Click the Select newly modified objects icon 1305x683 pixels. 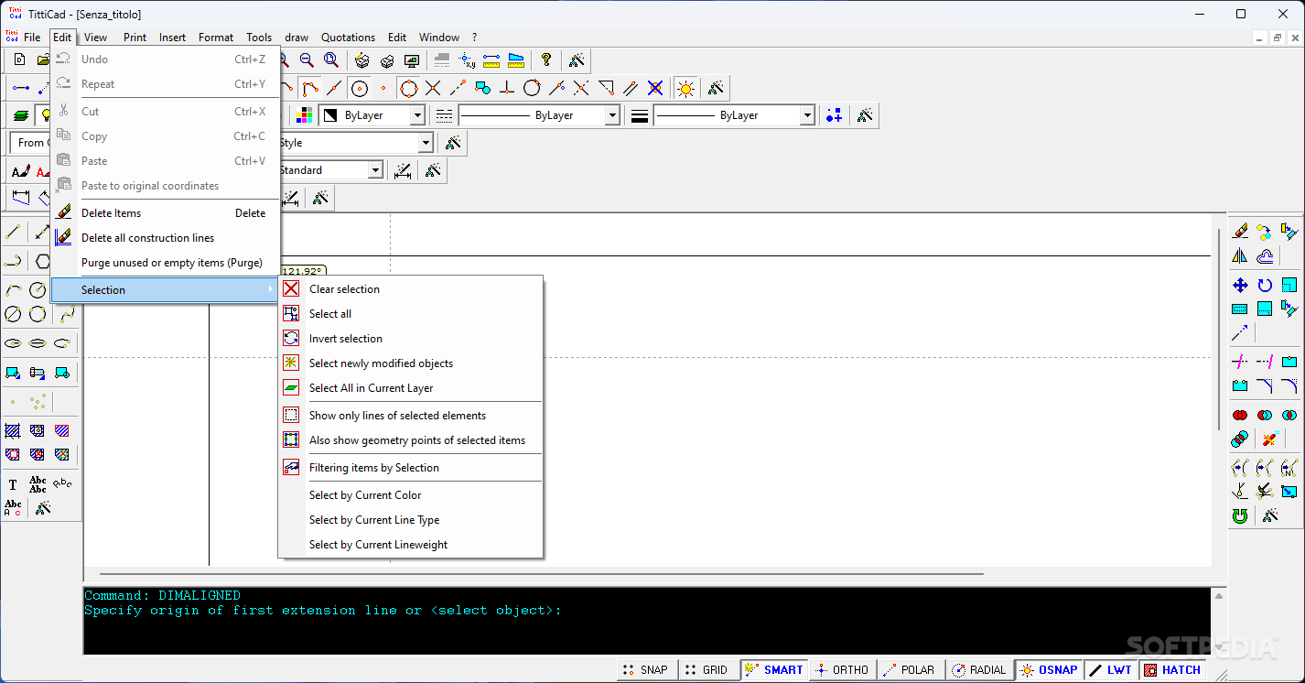(291, 363)
